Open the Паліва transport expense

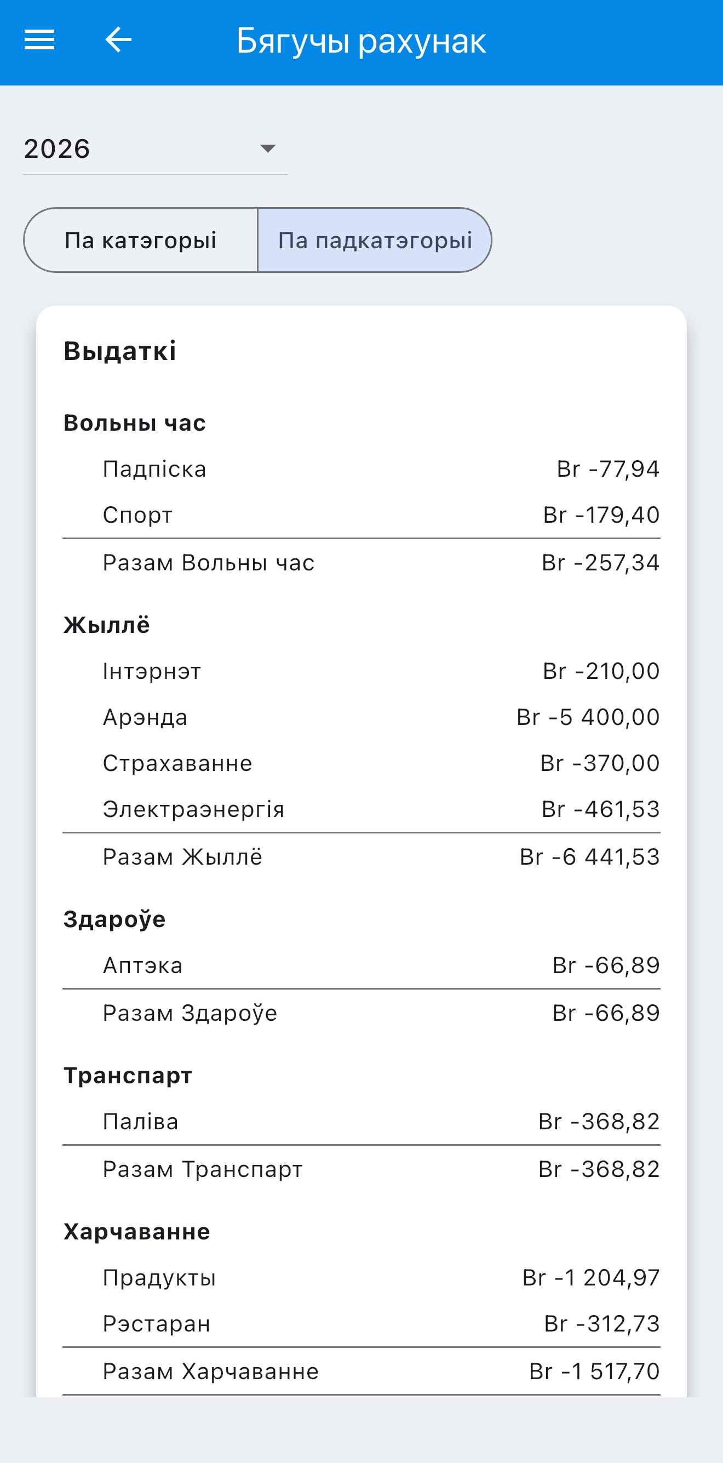pos(361,1122)
